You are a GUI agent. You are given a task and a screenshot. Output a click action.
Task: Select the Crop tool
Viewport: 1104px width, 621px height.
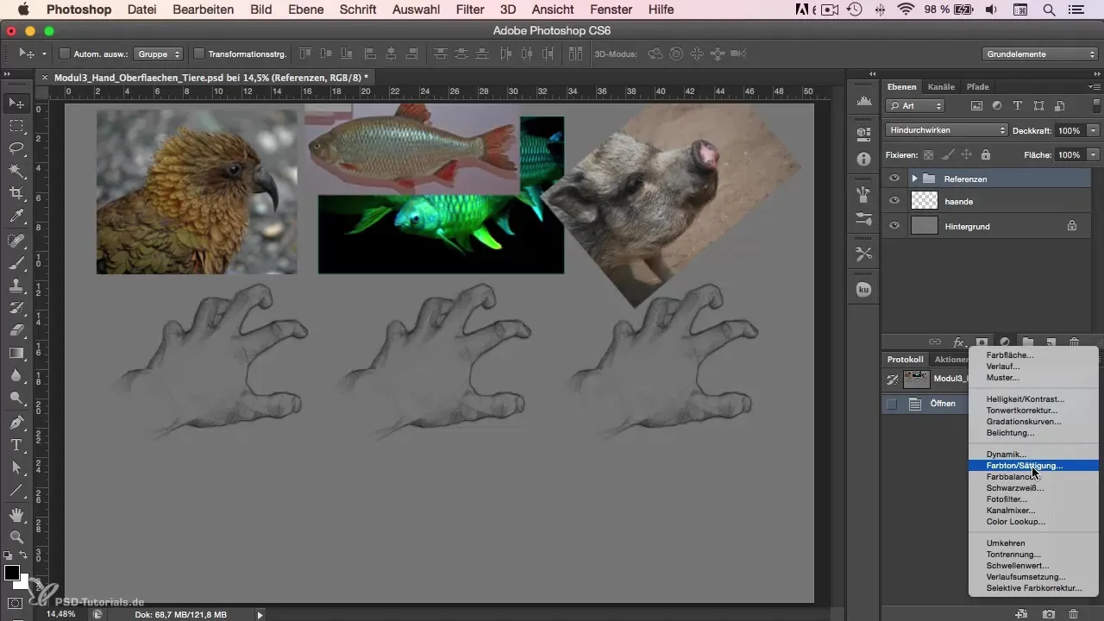(16, 193)
